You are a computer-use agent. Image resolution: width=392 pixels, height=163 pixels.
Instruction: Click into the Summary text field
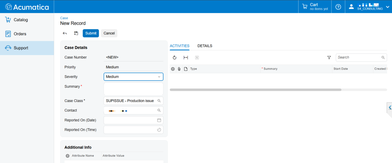click(x=134, y=89)
